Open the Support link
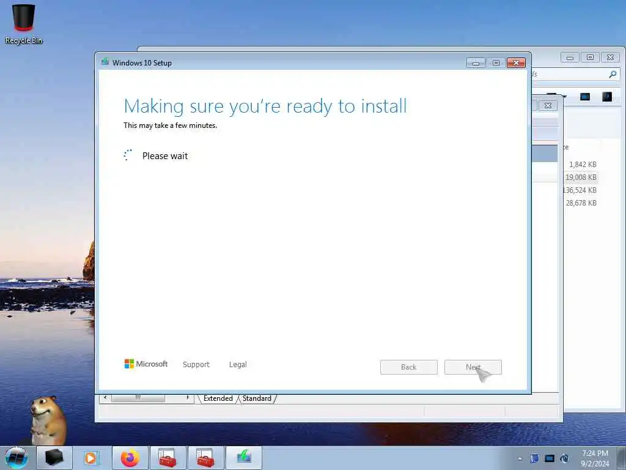 click(x=196, y=365)
